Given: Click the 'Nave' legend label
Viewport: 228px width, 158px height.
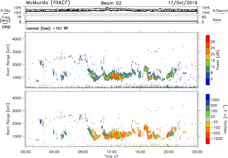Looking at the screenshot, I should (x=217, y=20).
